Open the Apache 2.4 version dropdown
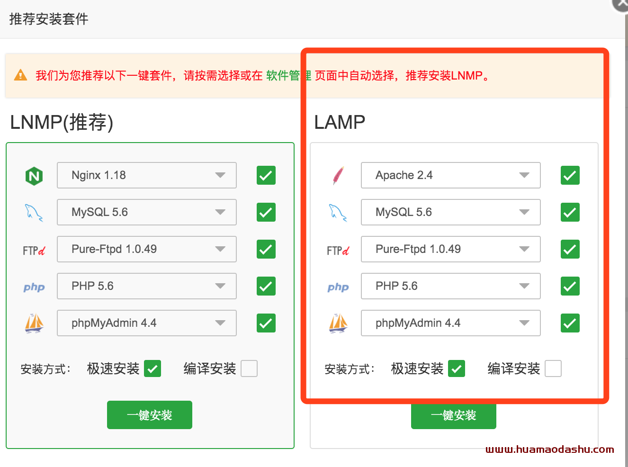The width and height of the screenshot is (628, 467). pos(451,175)
